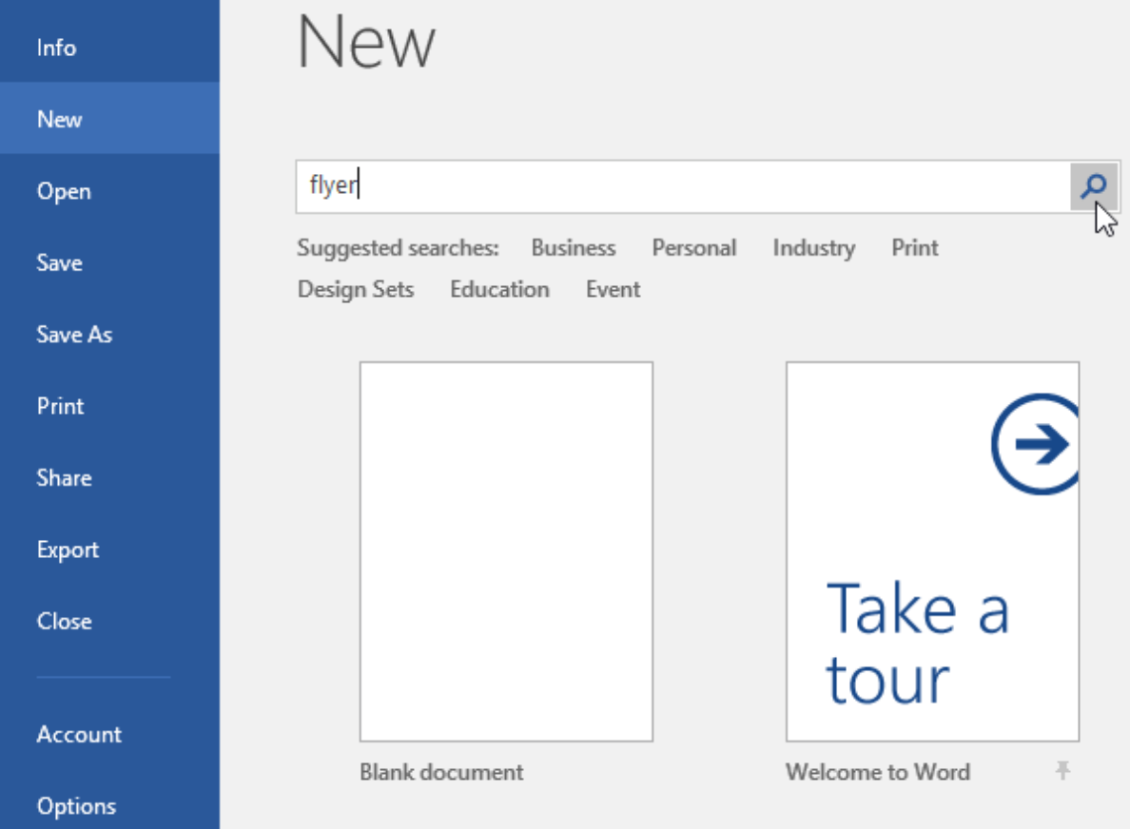Click the Event suggested search
Screen dimensions: 1130x829
(613, 289)
